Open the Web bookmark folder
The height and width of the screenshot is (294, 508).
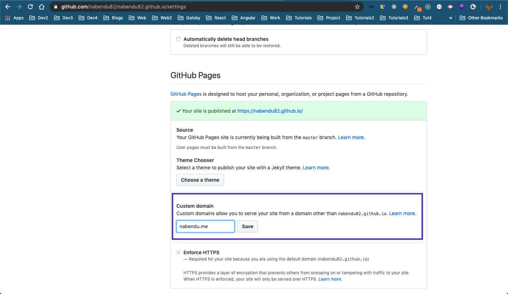[x=138, y=18]
